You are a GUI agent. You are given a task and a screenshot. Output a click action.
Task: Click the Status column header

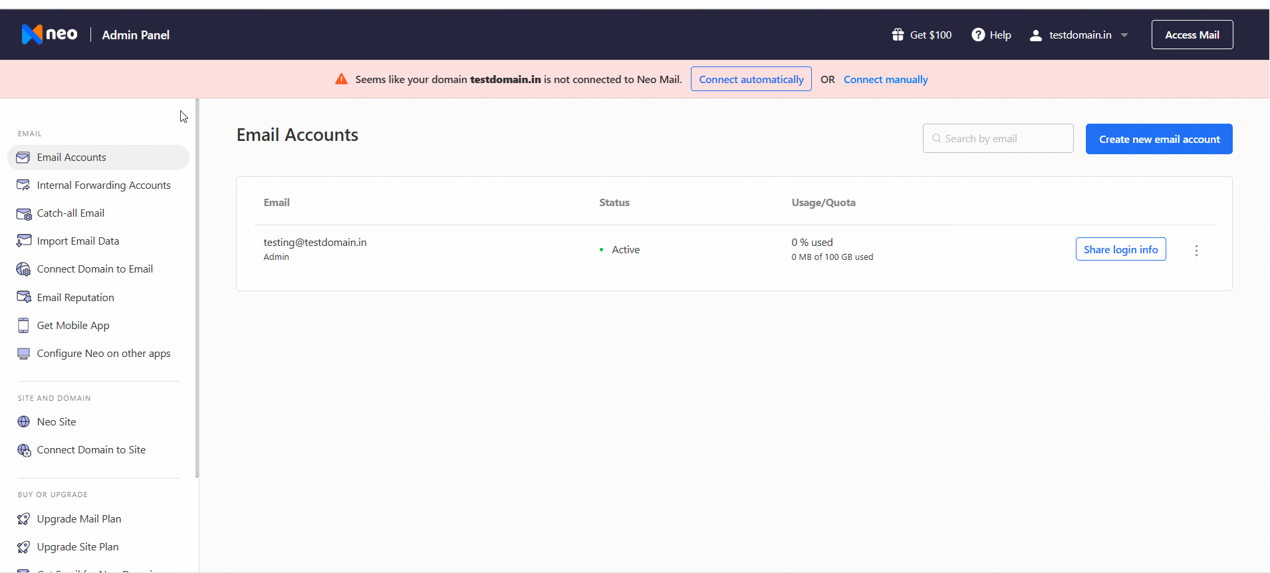click(614, 203)
